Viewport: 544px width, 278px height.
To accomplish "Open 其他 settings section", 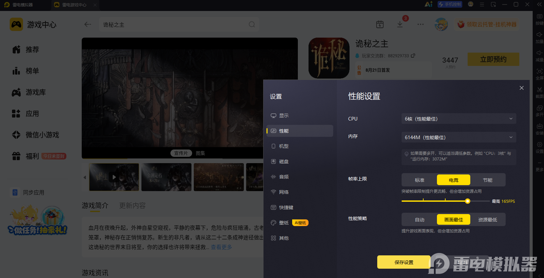I will click(300, 238).
